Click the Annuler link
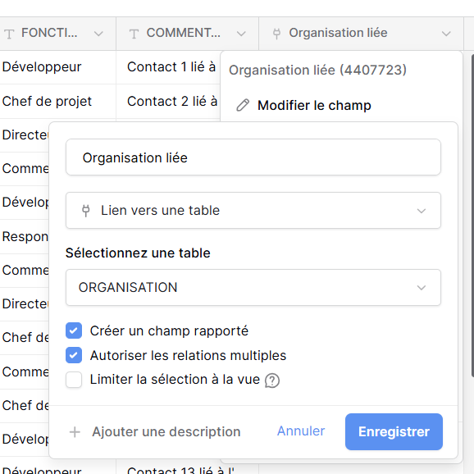This screenshot has width=474, height=474. (x=301, y=431)
